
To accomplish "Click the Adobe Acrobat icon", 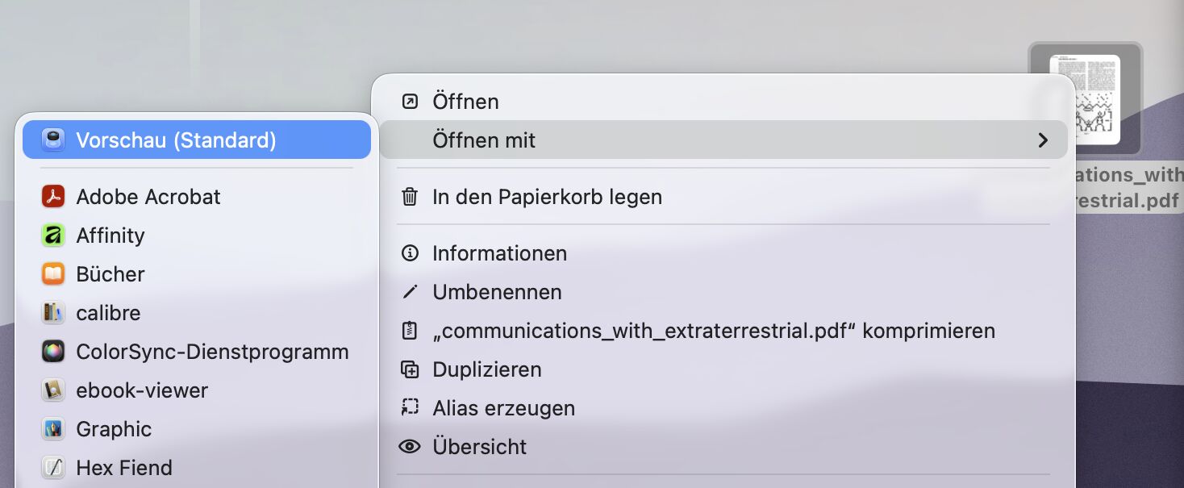I will [x=53, y=197].
